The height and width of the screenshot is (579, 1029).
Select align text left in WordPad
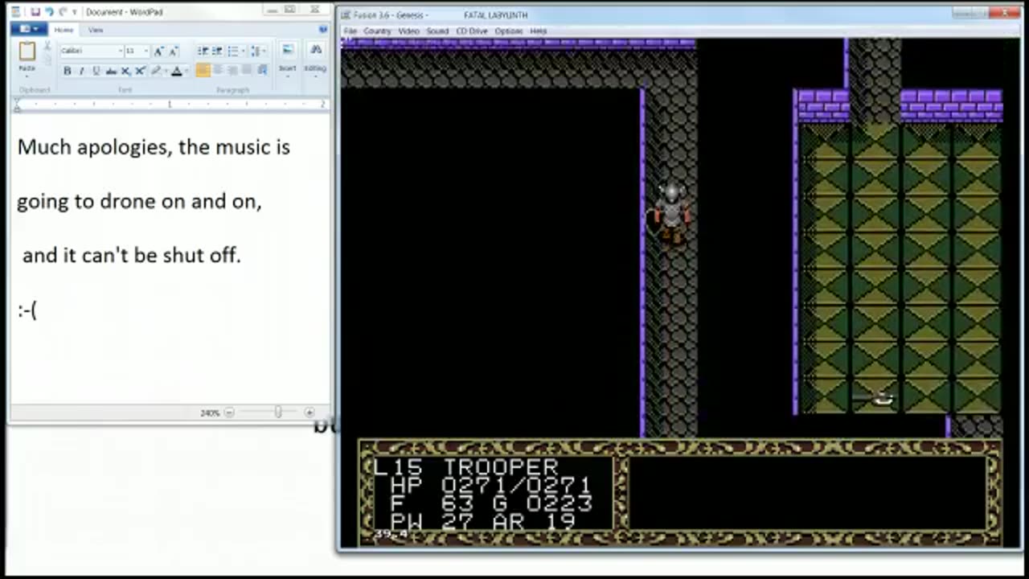coord(203,71)
